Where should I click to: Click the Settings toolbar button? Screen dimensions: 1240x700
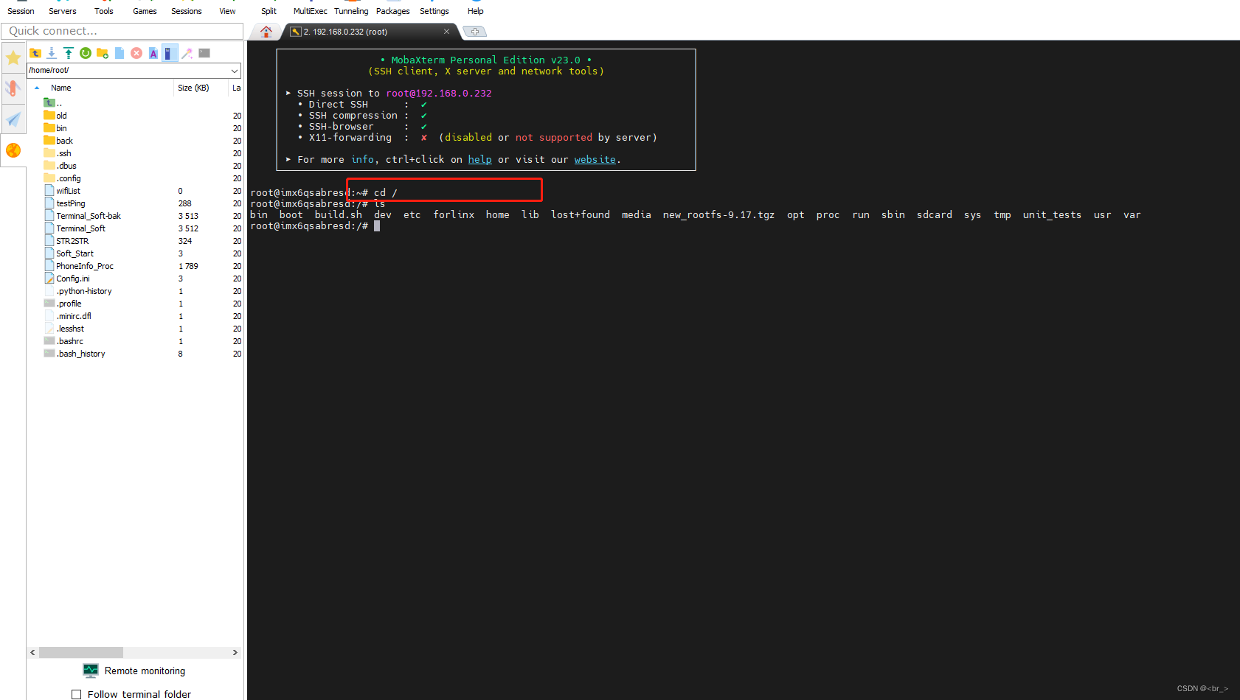[x=434, y=11]
